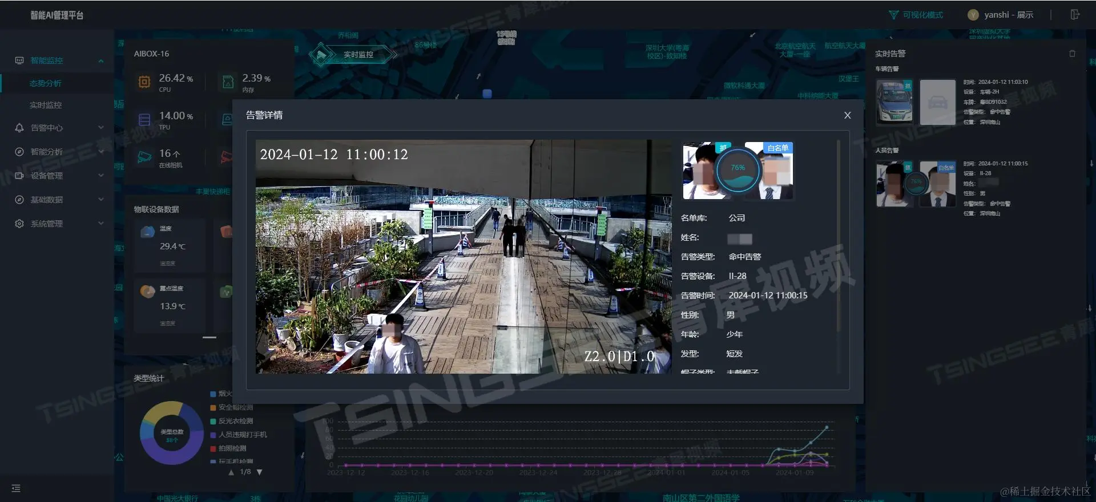The image size is (1096, 502).
Task: Click the 可视化模式 funnel icon
Action: [x=893, y=15]
